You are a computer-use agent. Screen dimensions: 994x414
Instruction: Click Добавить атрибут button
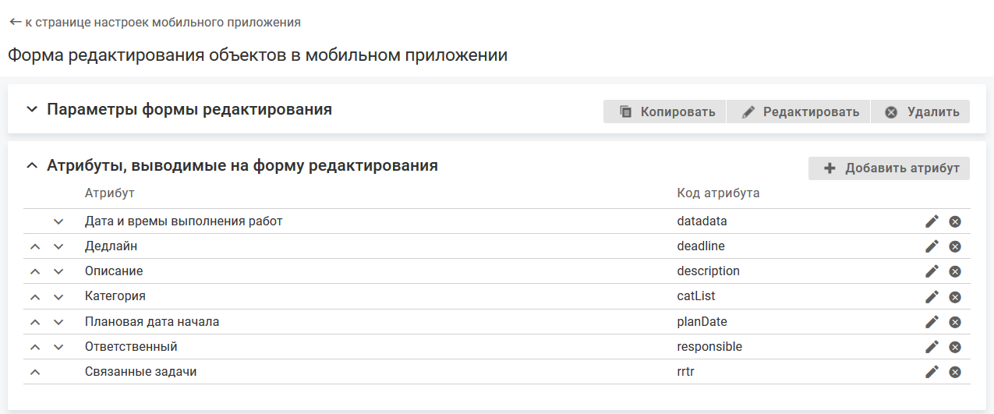889,168
